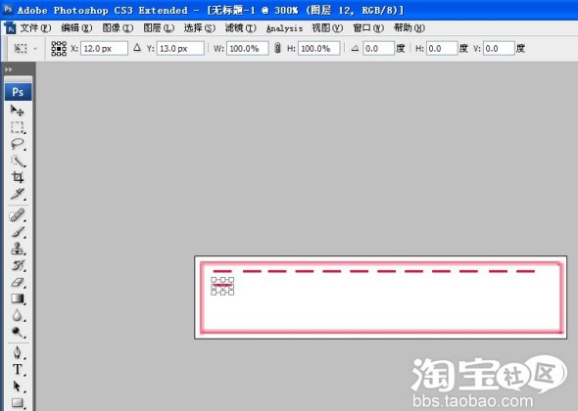Toggle relative positioning triangle for reference point

137,48
